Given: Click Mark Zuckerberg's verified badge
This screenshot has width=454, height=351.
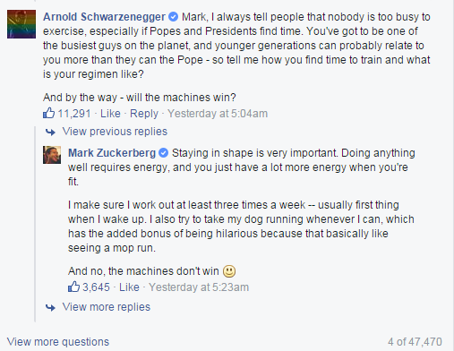Looking at the screenshot, I should (x=163, y=153).
